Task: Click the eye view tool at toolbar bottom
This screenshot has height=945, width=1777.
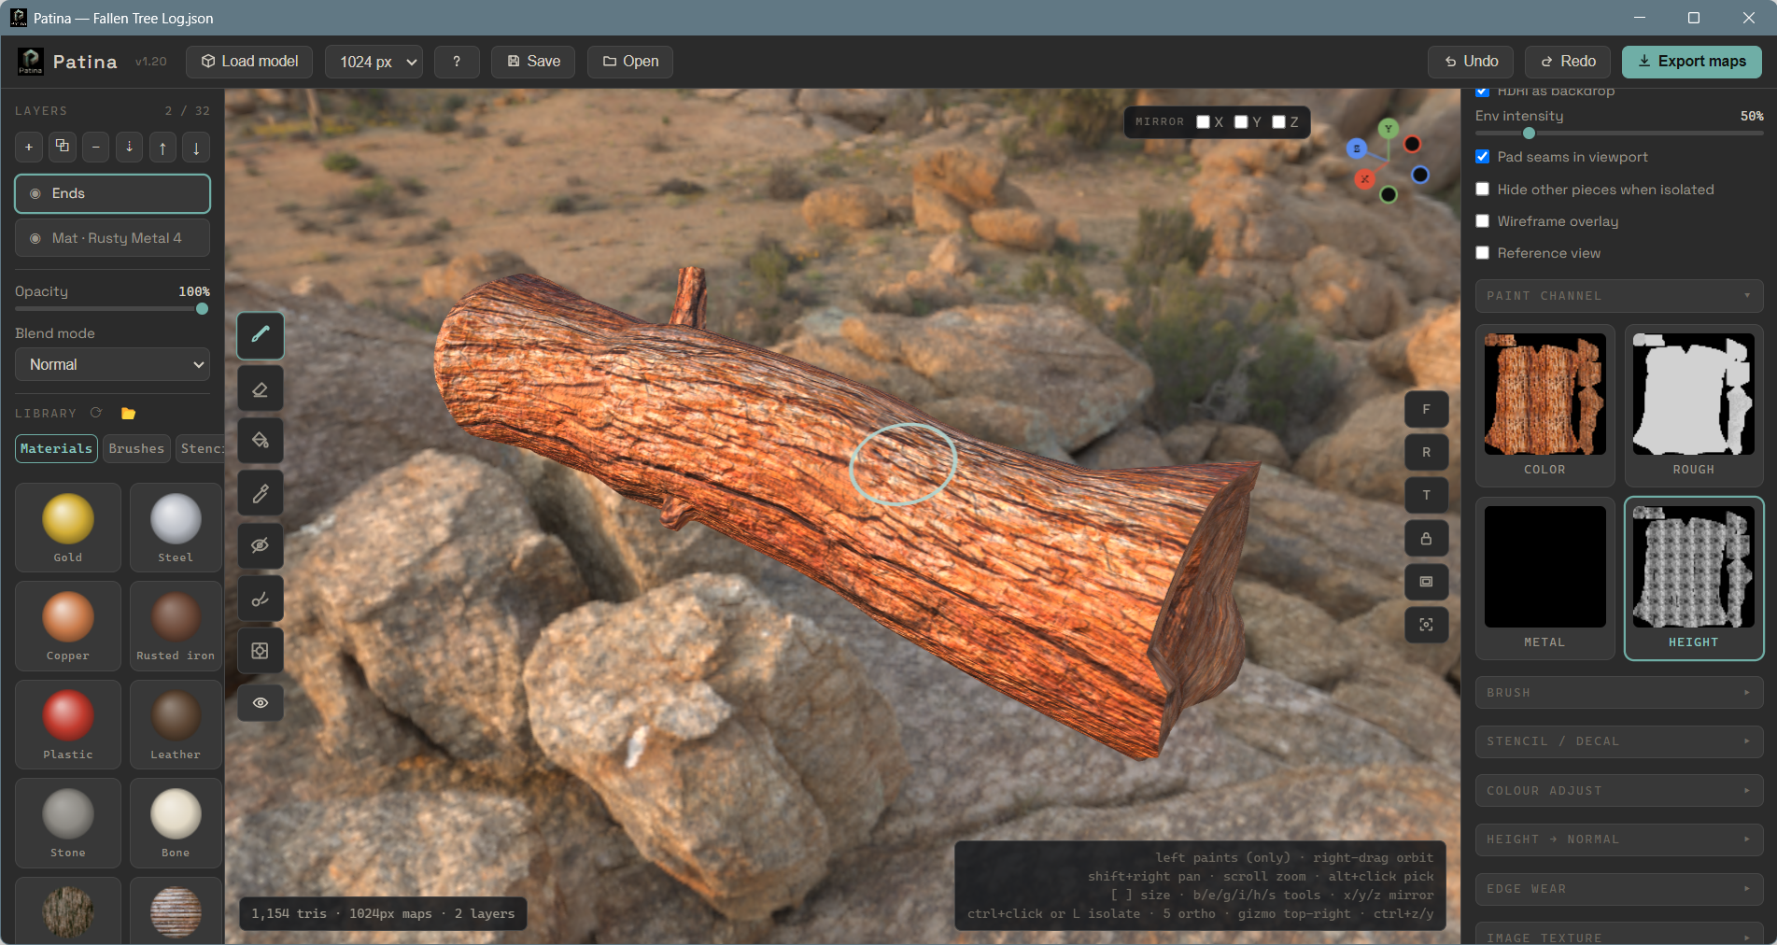Action: pos(261,702)
